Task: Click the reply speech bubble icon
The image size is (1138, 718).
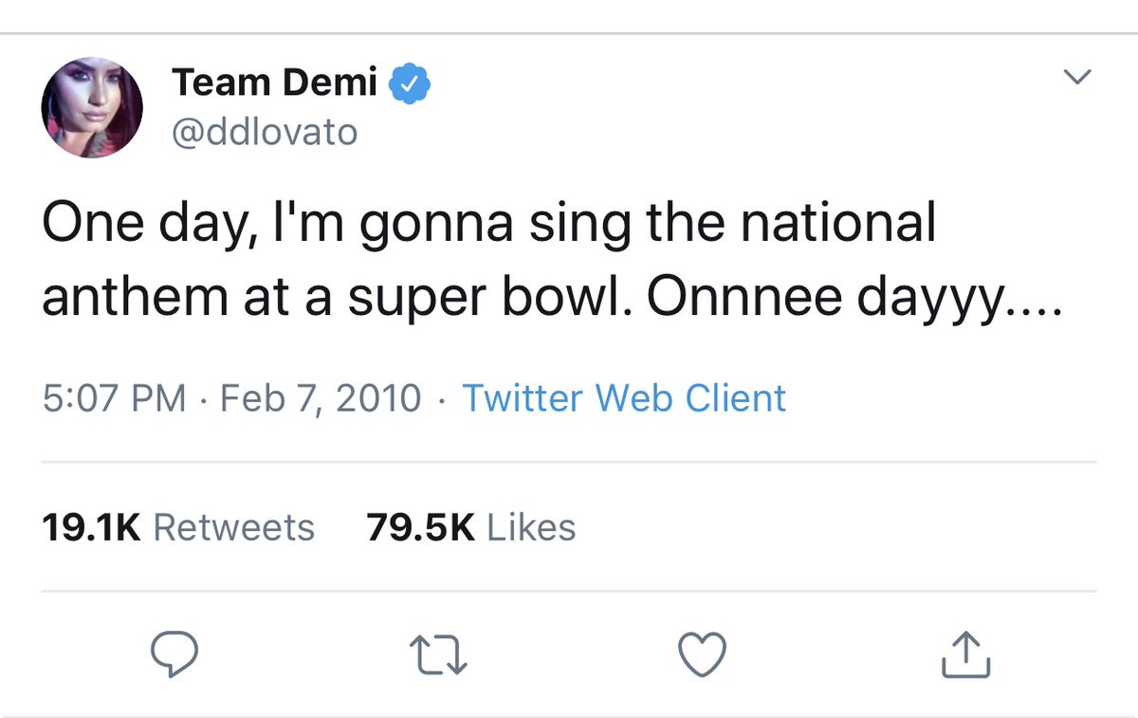Action: click(x=174, y=654)
